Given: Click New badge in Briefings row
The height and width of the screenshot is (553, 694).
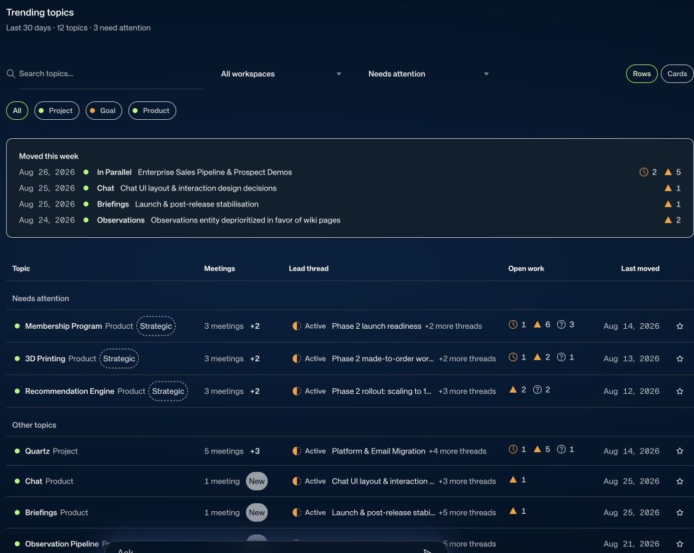Looking at the screenshot, I should click(x=257, y=512).
